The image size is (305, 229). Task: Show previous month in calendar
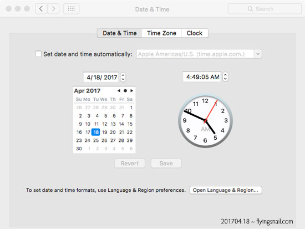(119, 91)
